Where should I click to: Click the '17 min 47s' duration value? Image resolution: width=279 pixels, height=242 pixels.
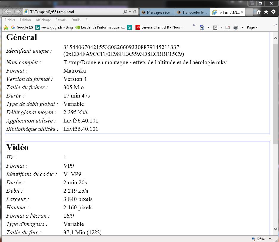[77, 96]
